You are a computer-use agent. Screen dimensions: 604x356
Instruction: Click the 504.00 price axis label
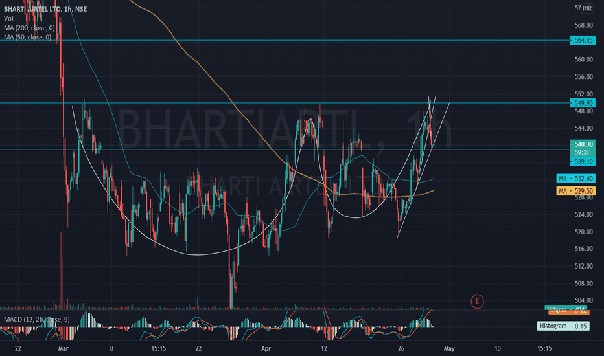click(583, 300)
